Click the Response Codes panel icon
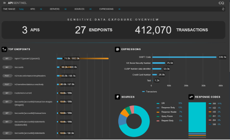Viewport: 230px width, 140px height. pos(191,97)
